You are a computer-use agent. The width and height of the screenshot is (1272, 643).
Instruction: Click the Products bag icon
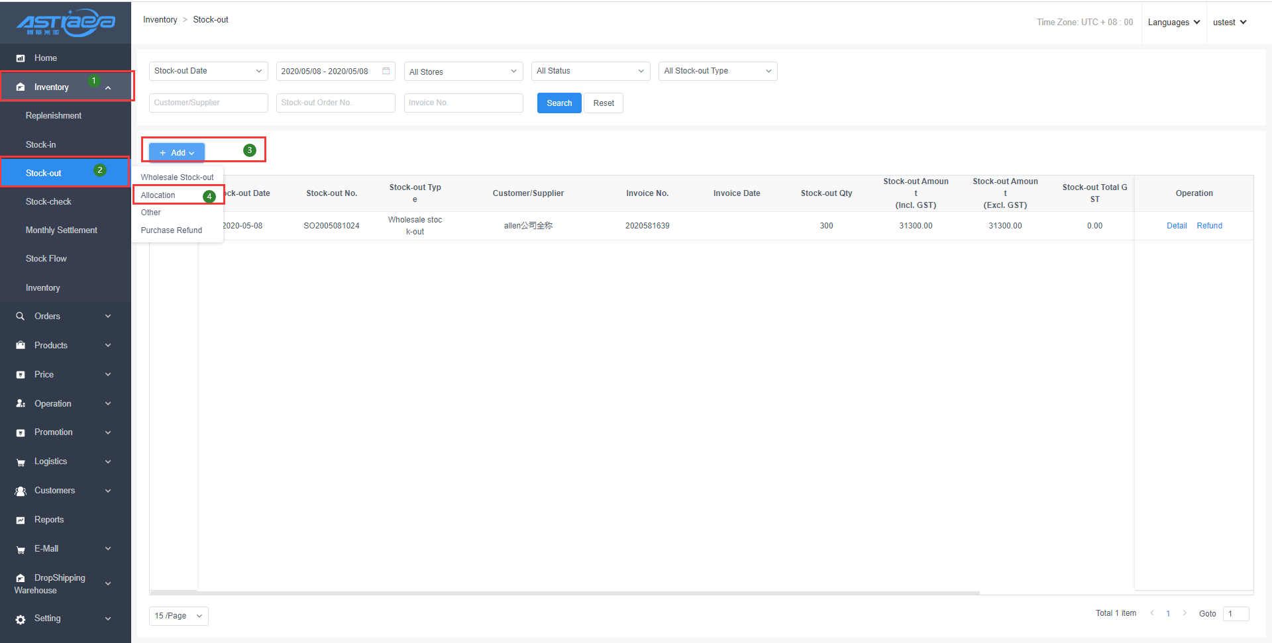coord(21,346)
